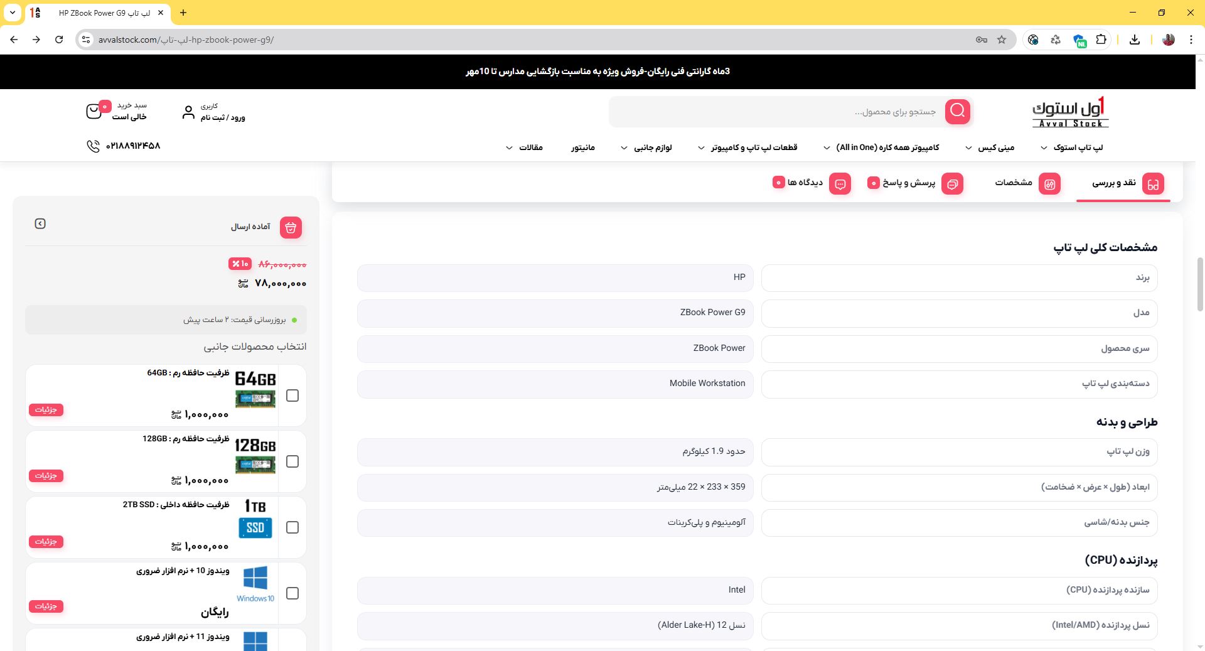This screenshot has height=651, width=1205.
Task: Click the comment icon next to دیدگاه ها
Action: [x=839, y=183]
